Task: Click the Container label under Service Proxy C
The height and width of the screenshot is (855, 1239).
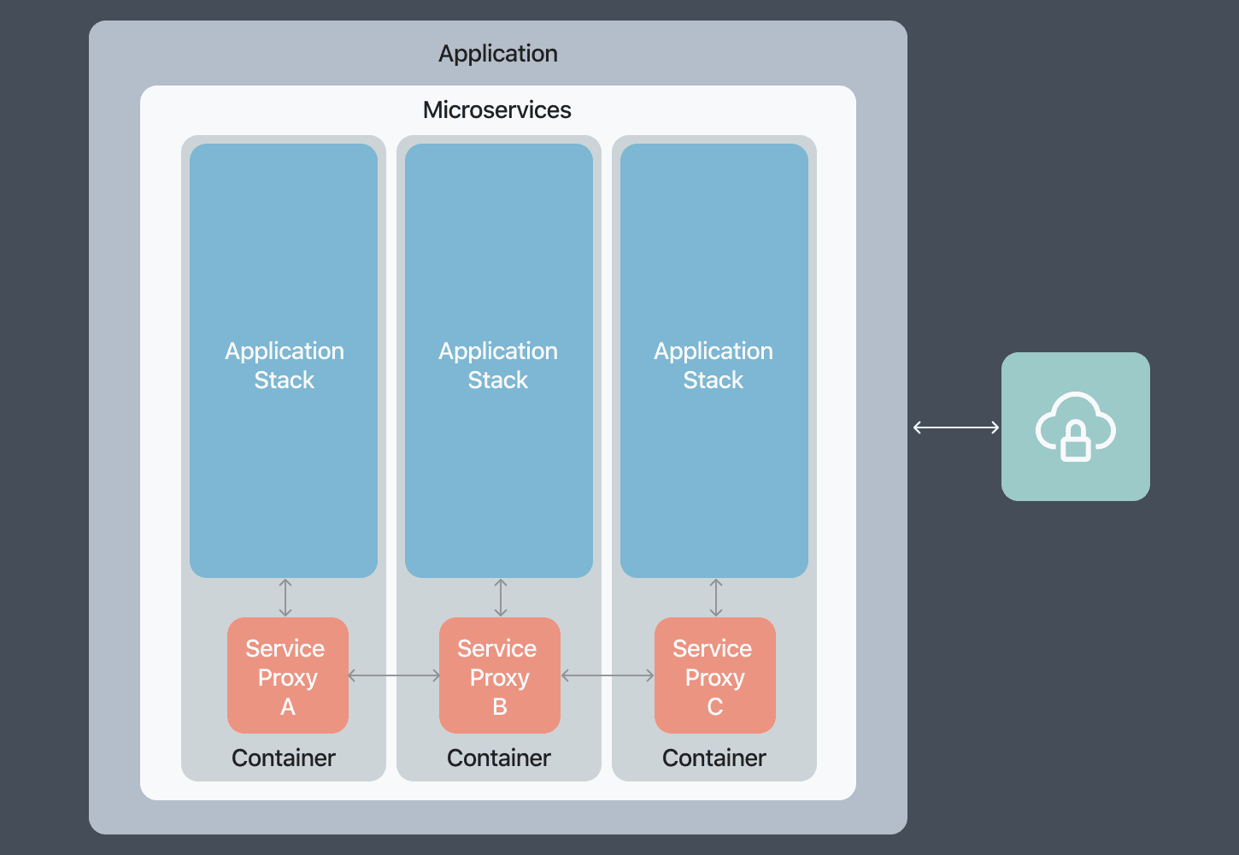Action: point(714,758)
